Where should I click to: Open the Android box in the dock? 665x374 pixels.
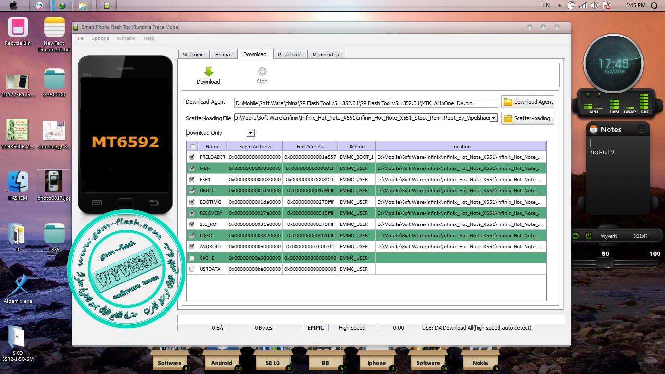[222, 360]
